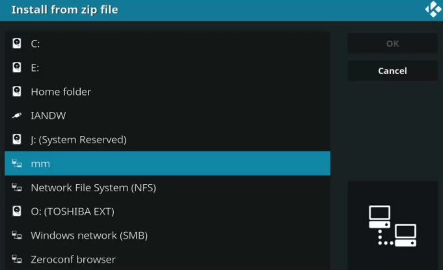Click the Windows network SMB icon

[17, 236]
